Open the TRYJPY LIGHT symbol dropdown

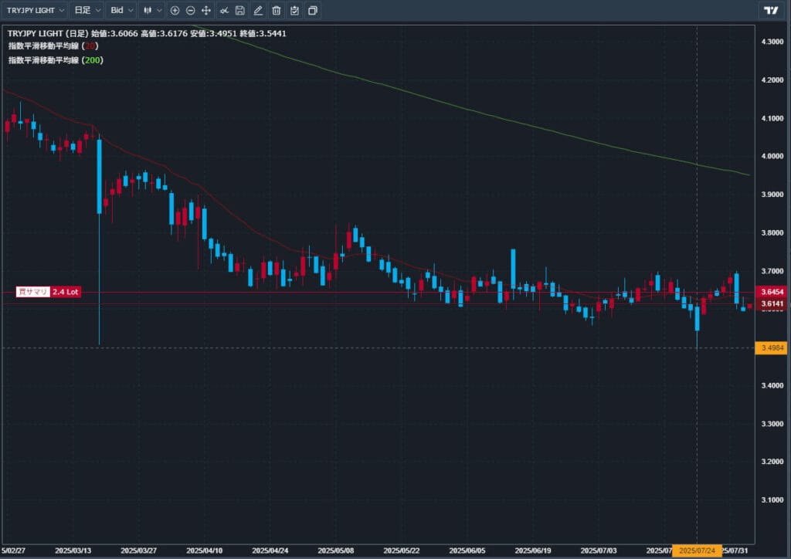coord(36,10)
